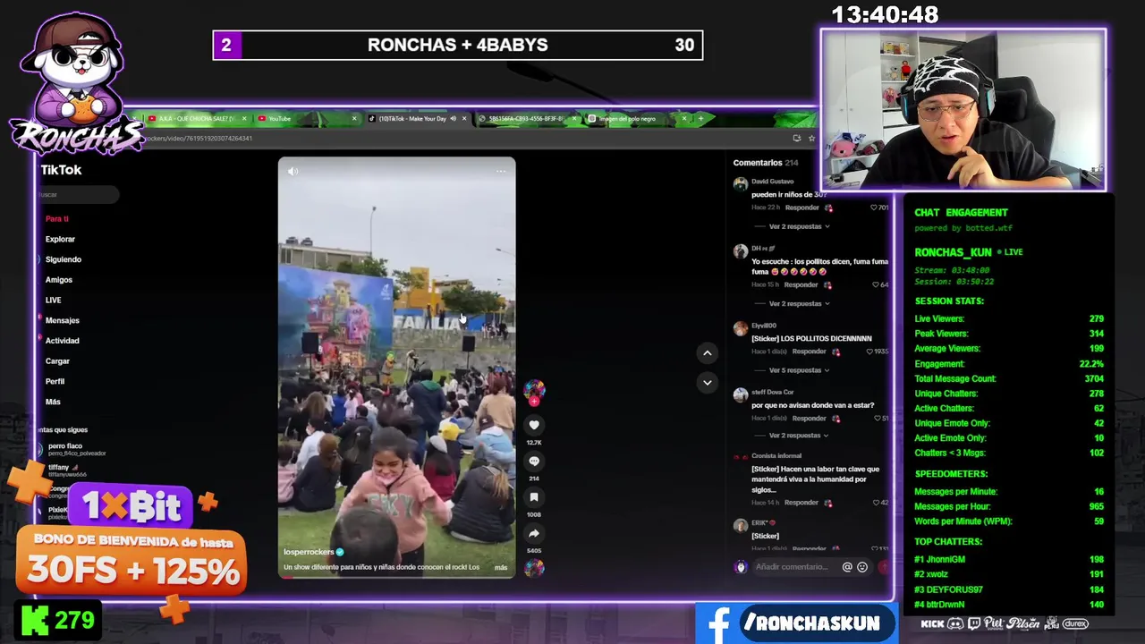Open 'Cargar' upload page

click(57, 361)
